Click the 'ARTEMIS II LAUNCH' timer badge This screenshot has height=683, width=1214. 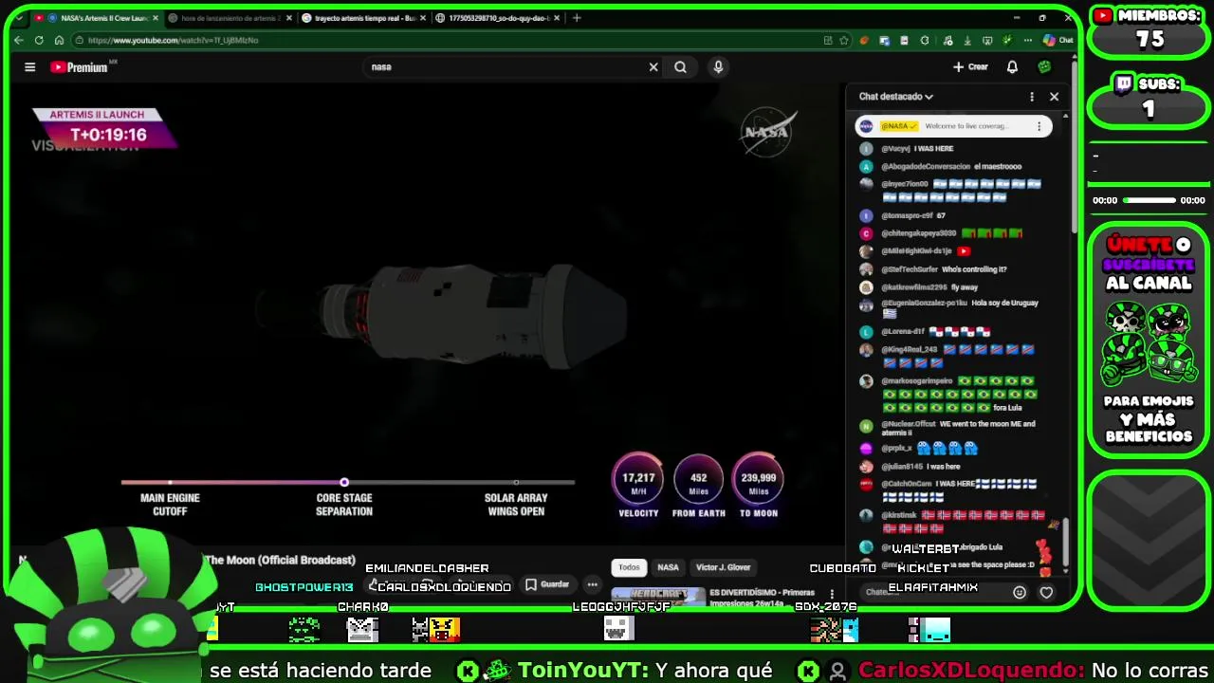coord(104,127)
